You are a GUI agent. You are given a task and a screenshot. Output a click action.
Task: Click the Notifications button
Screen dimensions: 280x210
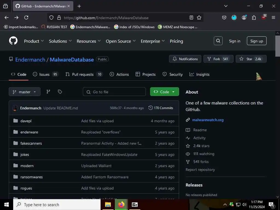pyautogui.click(x=185, y=59)
